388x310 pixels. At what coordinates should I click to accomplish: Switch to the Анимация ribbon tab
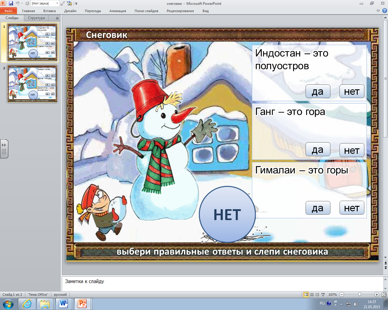pyautogui.click(x=118, y=11)
